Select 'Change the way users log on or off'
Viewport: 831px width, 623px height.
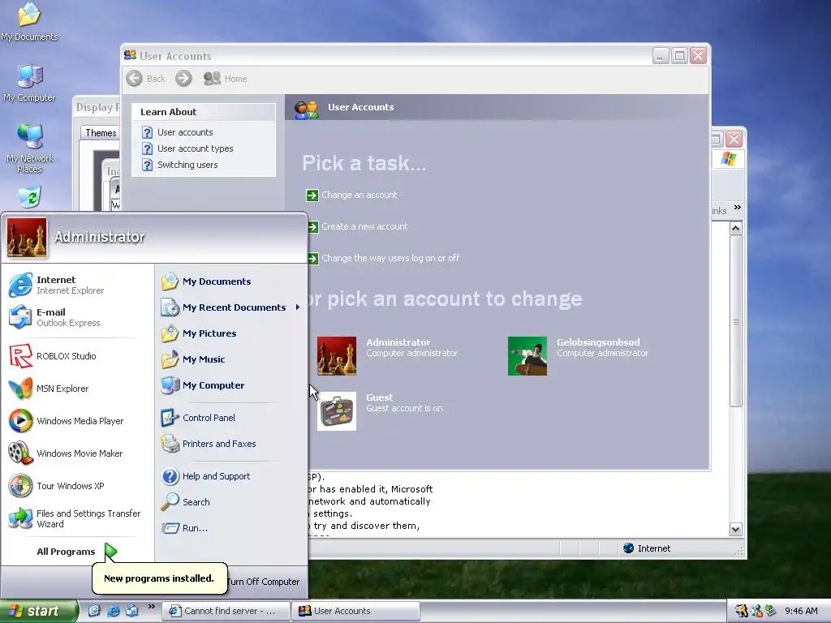(383, 258)
